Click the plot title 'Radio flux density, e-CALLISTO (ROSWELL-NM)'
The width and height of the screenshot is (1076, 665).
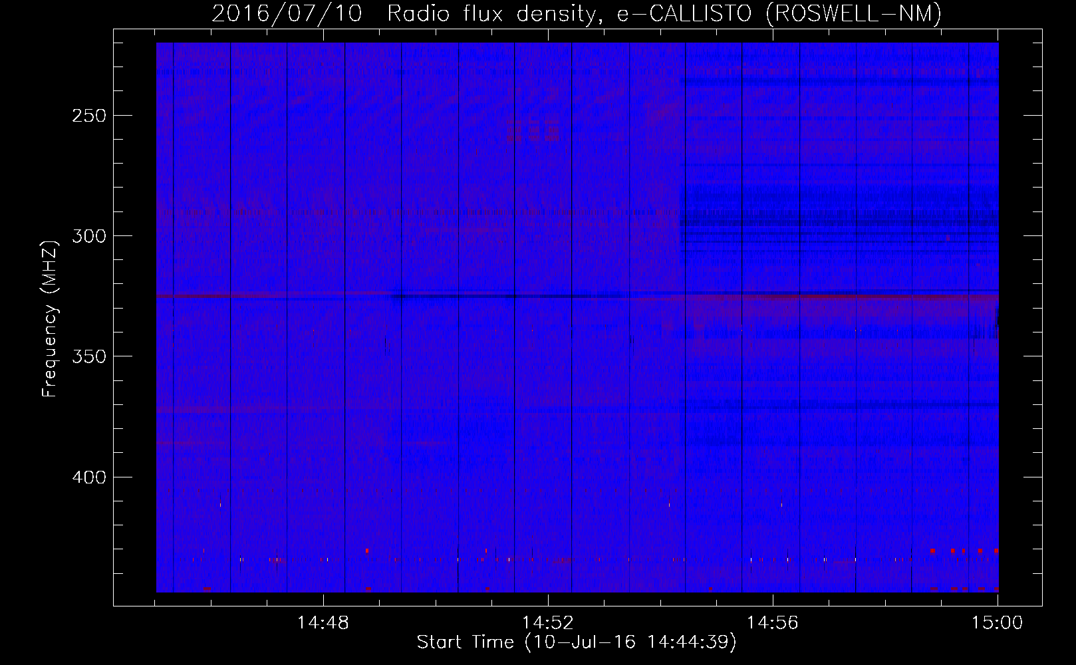pos(664,13)
